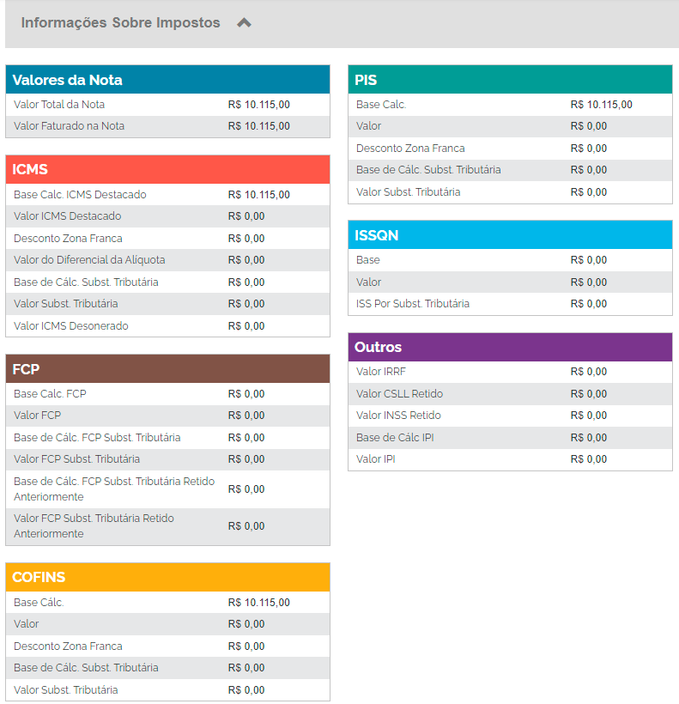This screenshot has height=704, width=679.
Task: Click Base de Cálc. Subst. Tributária in ICMS
Action: click(86, 282)
